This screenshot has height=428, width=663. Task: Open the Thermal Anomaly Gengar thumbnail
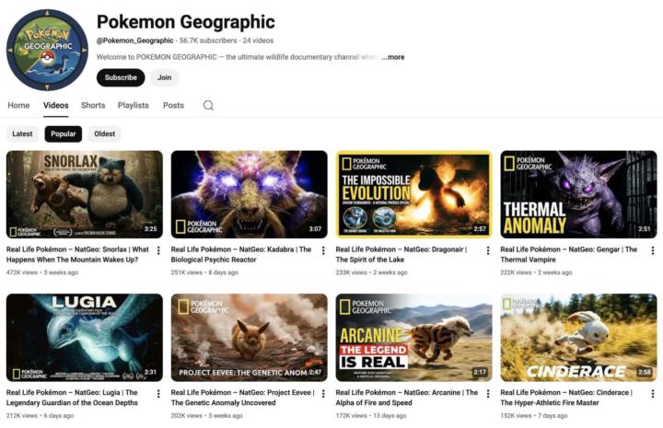pyautogui.click(x=579, y=194)
